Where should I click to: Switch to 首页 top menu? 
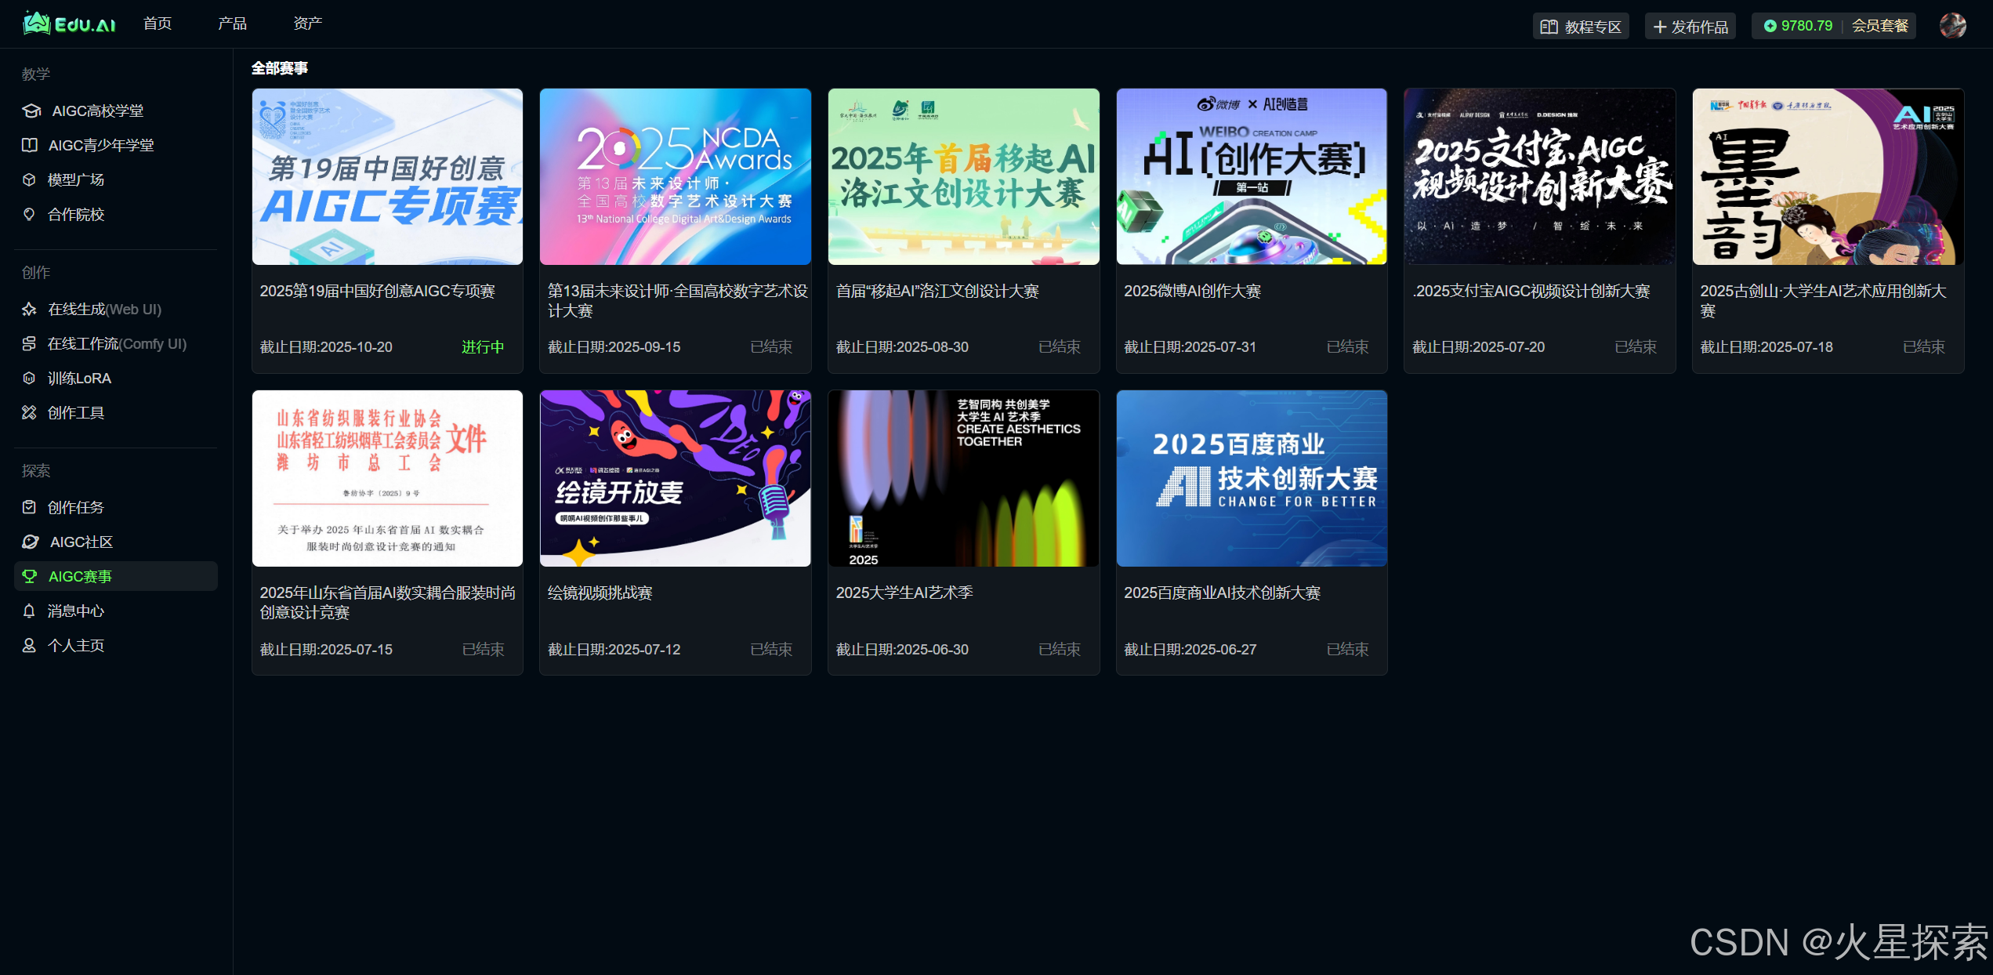pos(158,24)
